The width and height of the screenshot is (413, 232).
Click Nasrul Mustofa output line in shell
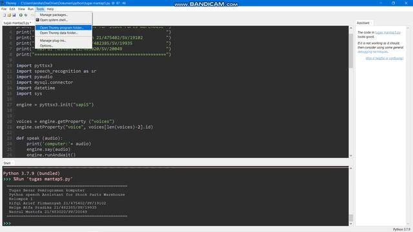pyautogui.click(x=48, y=211)
